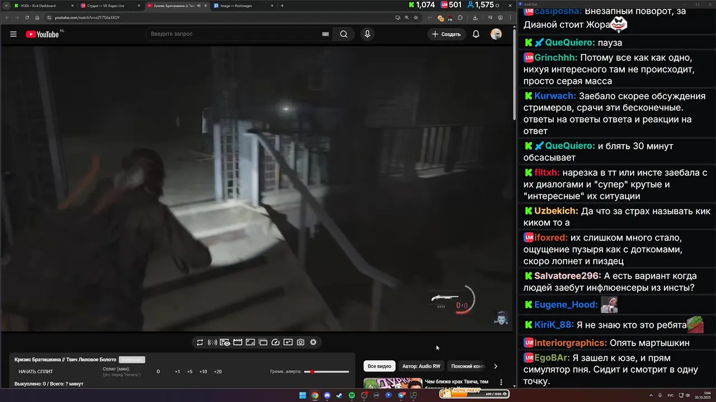Open the Windows Start button

click(303, 395)
